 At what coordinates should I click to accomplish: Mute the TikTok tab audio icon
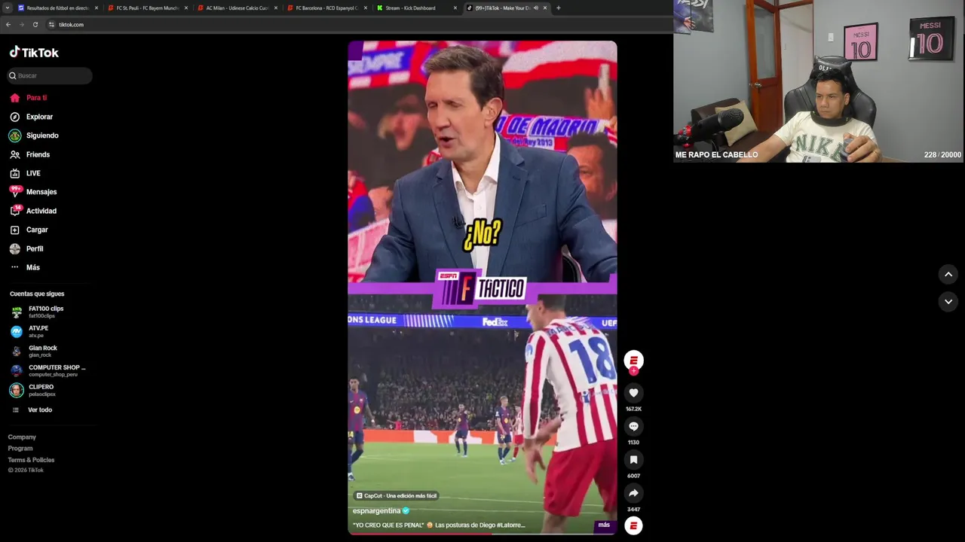[x=536, y=8]
